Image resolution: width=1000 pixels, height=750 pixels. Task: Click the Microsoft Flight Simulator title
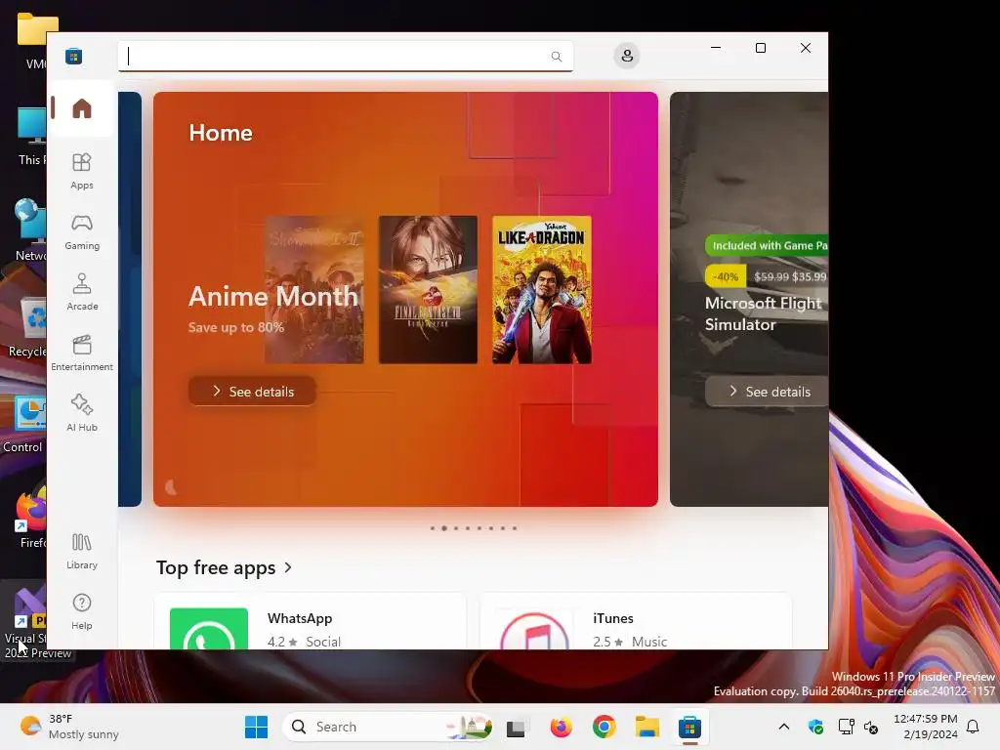pyautogui.click(x=764, y=313)
